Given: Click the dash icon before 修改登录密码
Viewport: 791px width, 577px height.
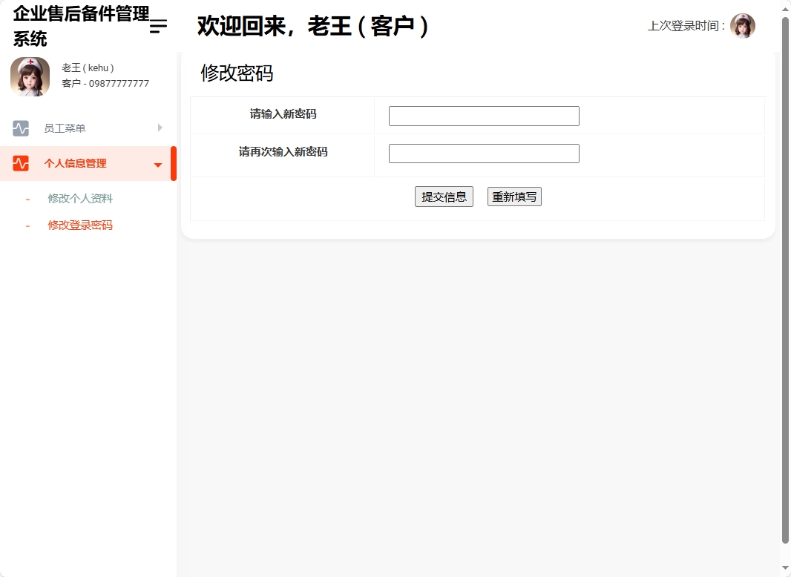Looking at the screenshot, I should 26,225.
